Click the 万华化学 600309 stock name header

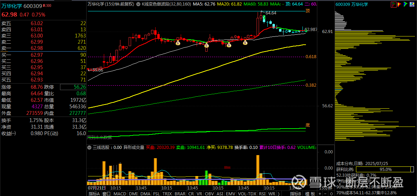click(x=21, y=6)
